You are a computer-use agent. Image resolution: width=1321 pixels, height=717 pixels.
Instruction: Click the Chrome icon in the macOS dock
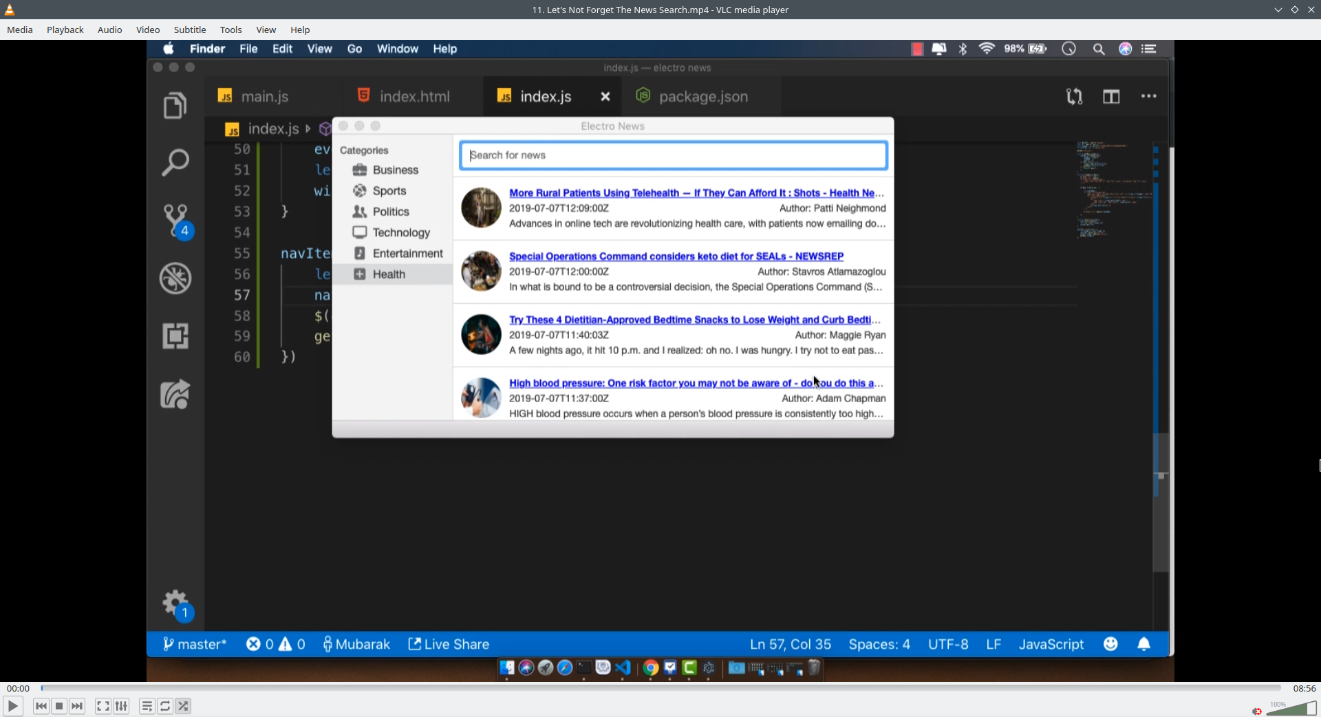coord(651,668)
